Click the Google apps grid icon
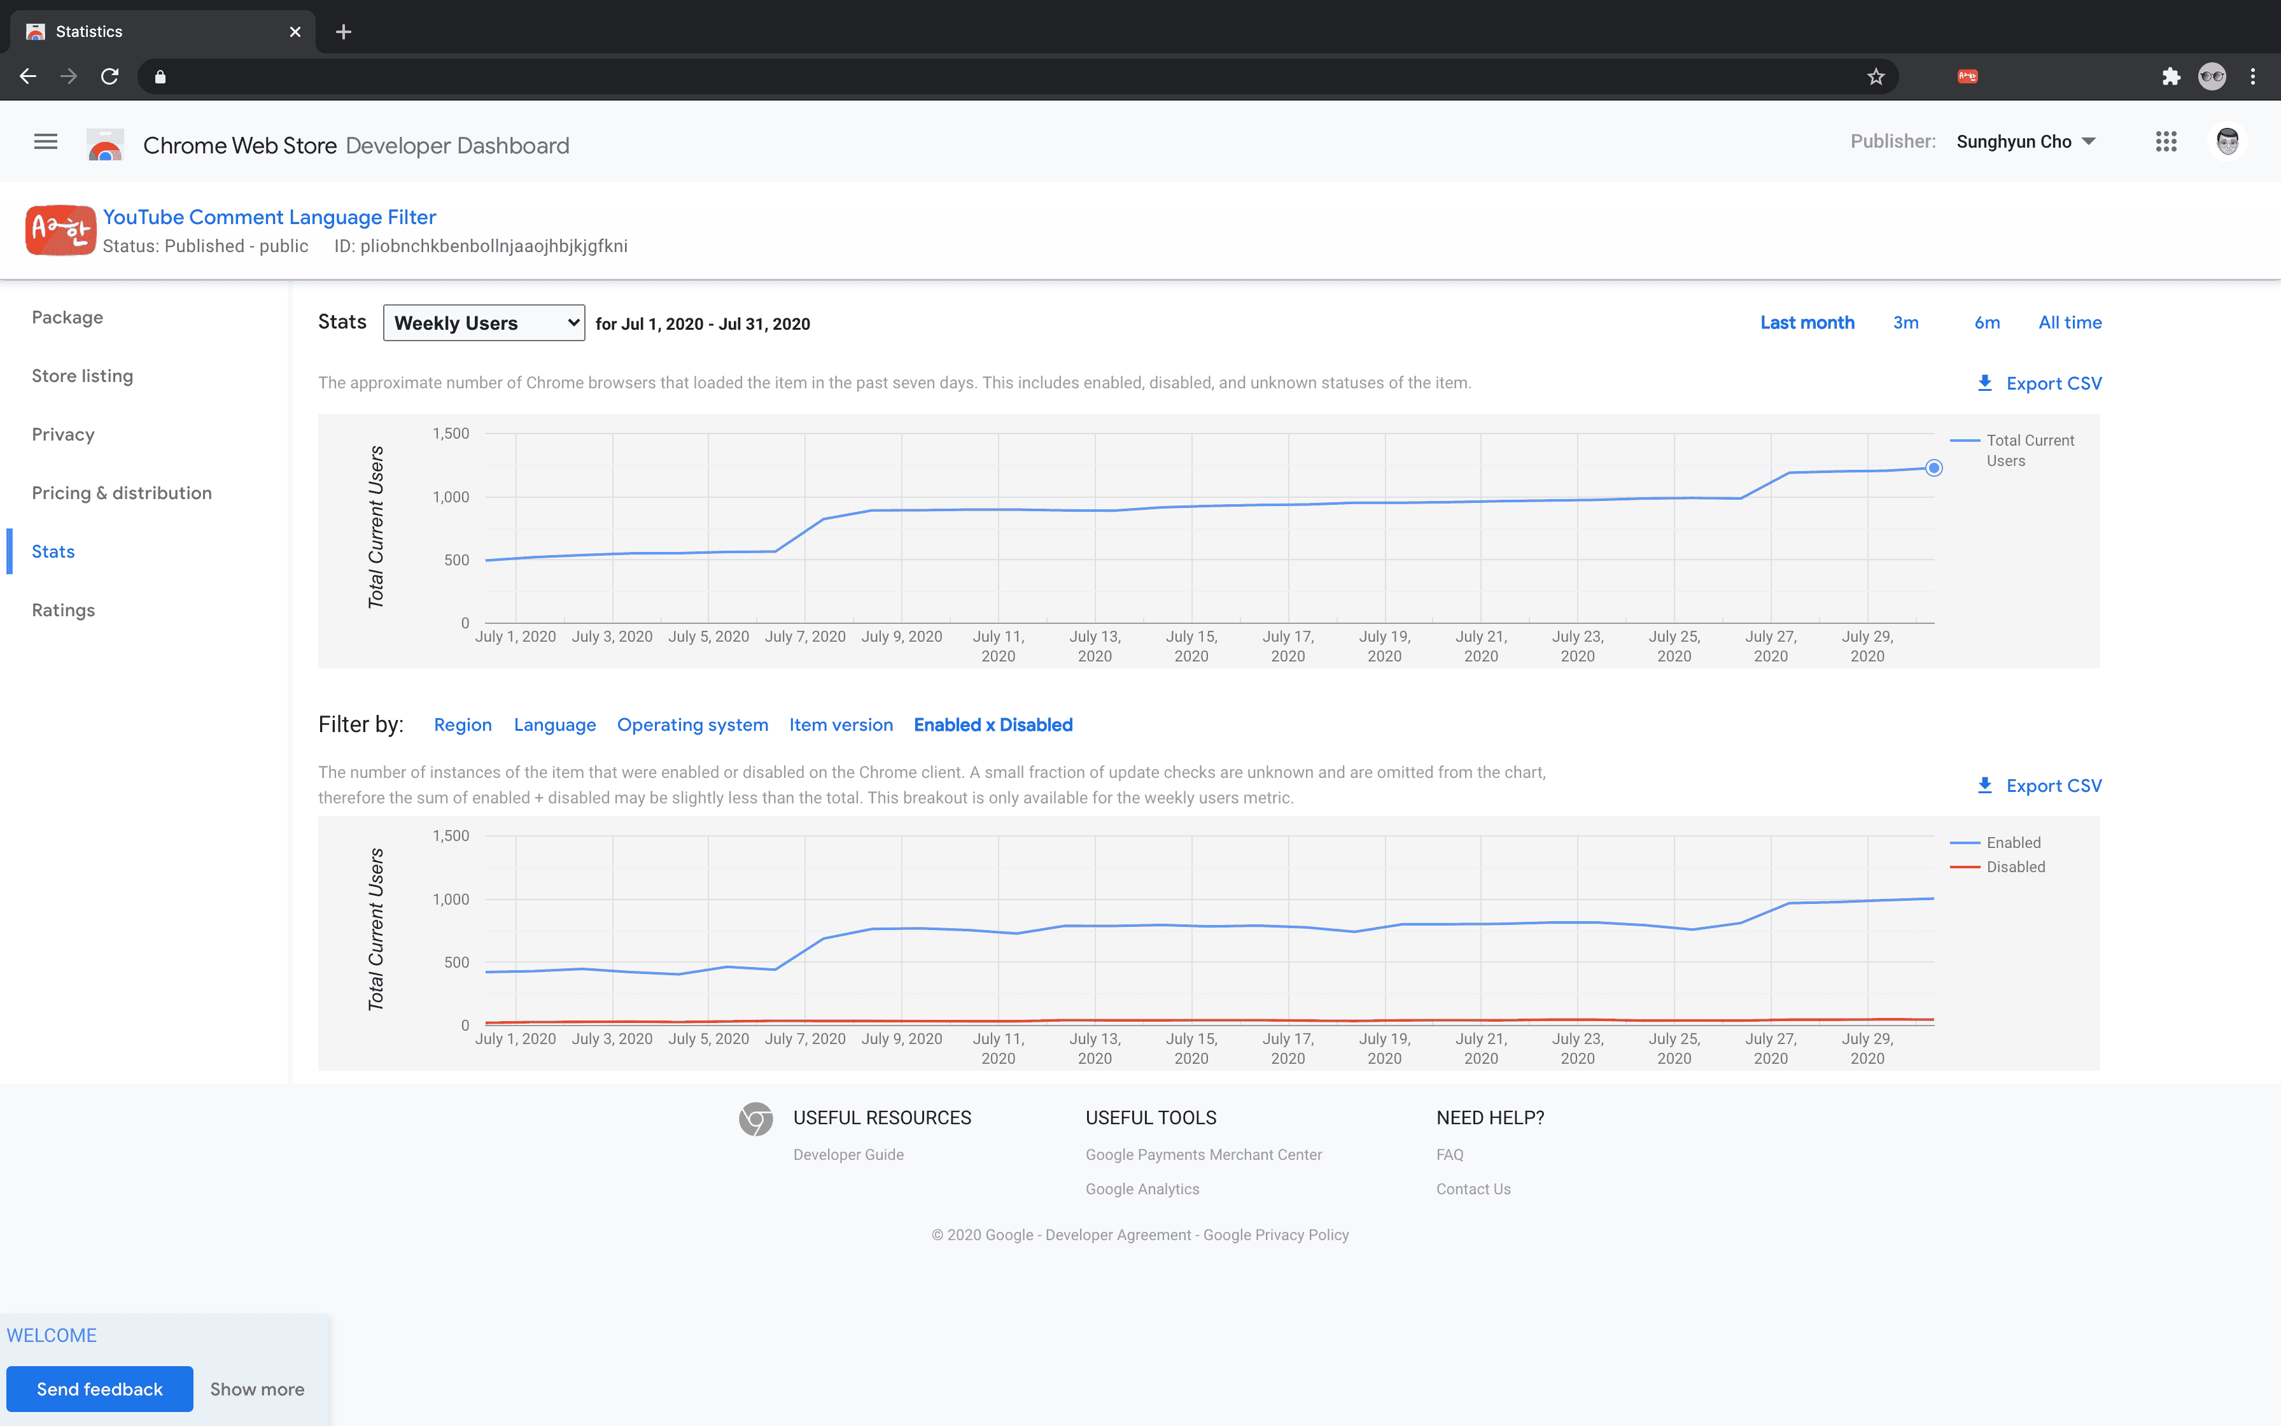 [x=2165, y=141]
